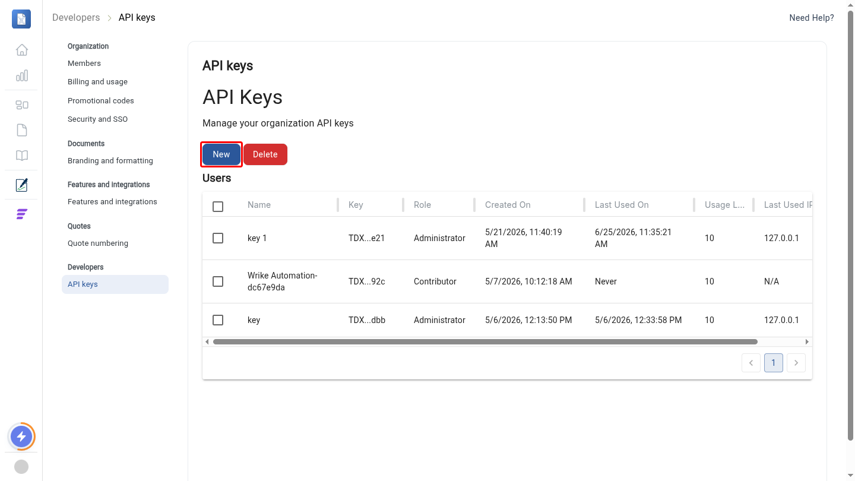
Task: Open Branding and formatting
Action: click(x=110, y=161)
